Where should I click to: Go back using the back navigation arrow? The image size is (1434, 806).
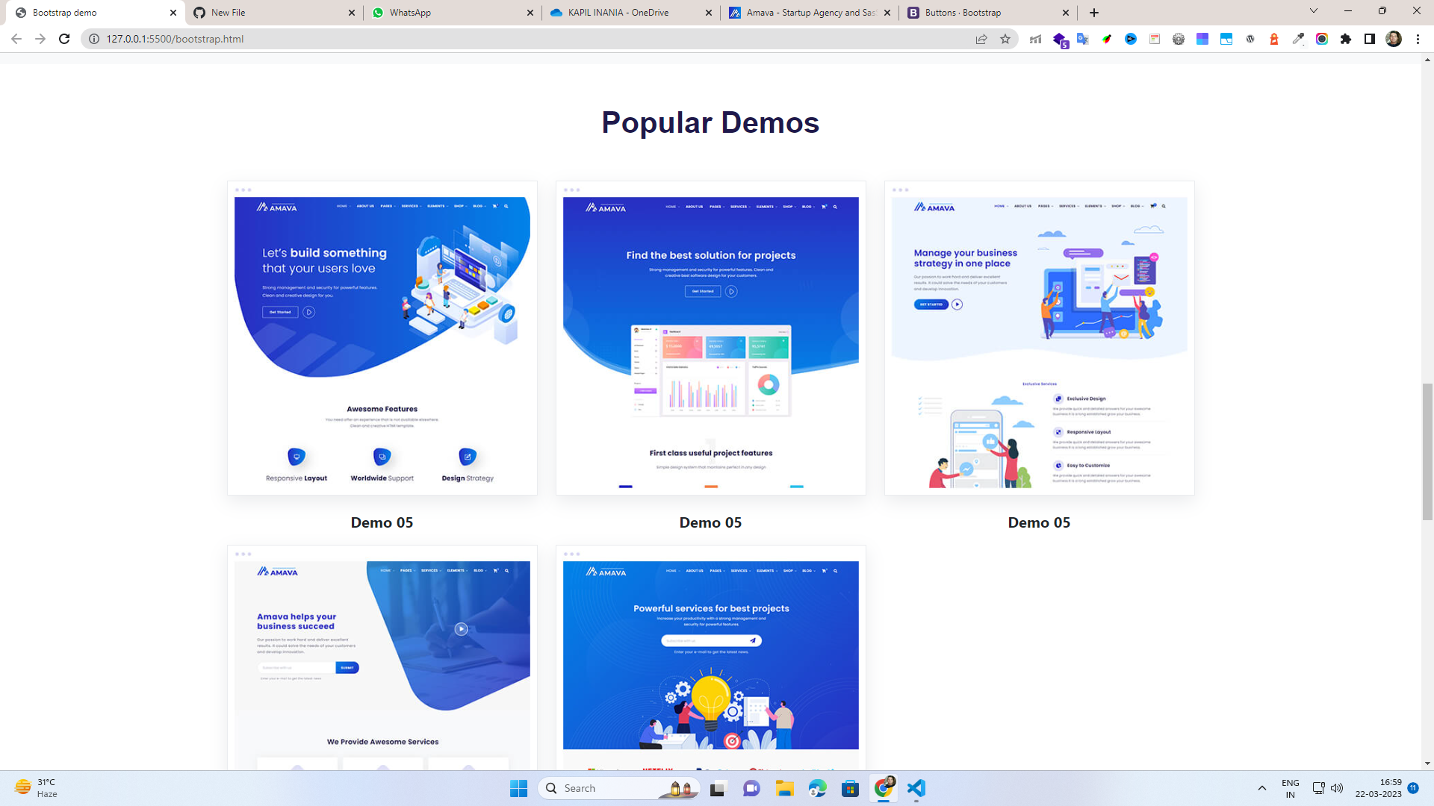point(16,39)
